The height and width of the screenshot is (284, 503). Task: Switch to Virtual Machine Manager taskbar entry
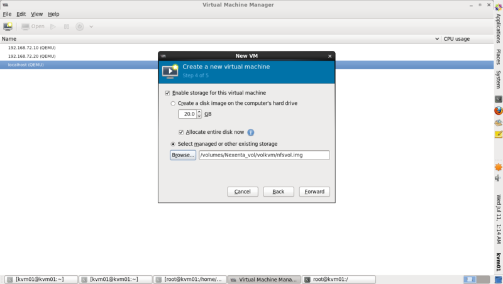264,280
